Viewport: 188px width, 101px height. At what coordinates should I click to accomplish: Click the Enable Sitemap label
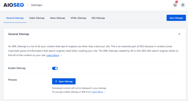tap(17, 68)
